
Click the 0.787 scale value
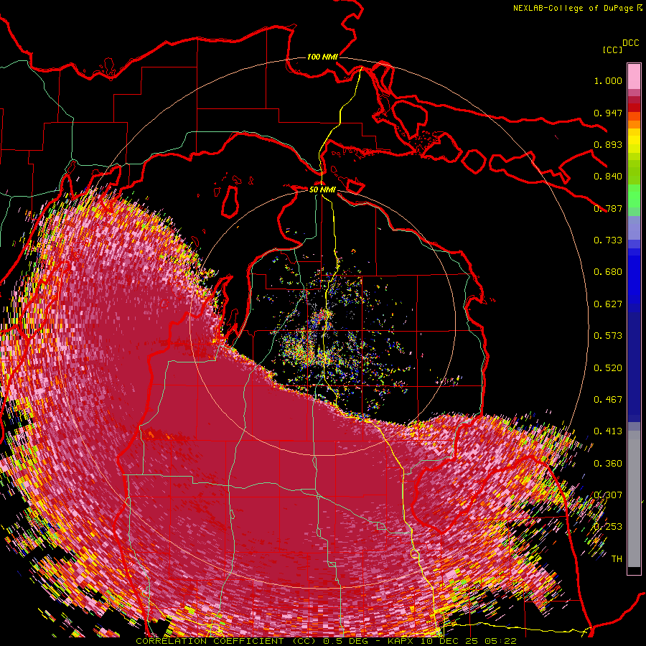coord(608,208)
